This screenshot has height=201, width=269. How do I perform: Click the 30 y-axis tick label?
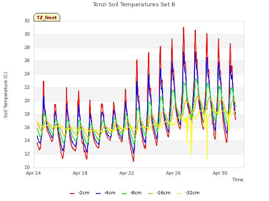click(27, 34)
